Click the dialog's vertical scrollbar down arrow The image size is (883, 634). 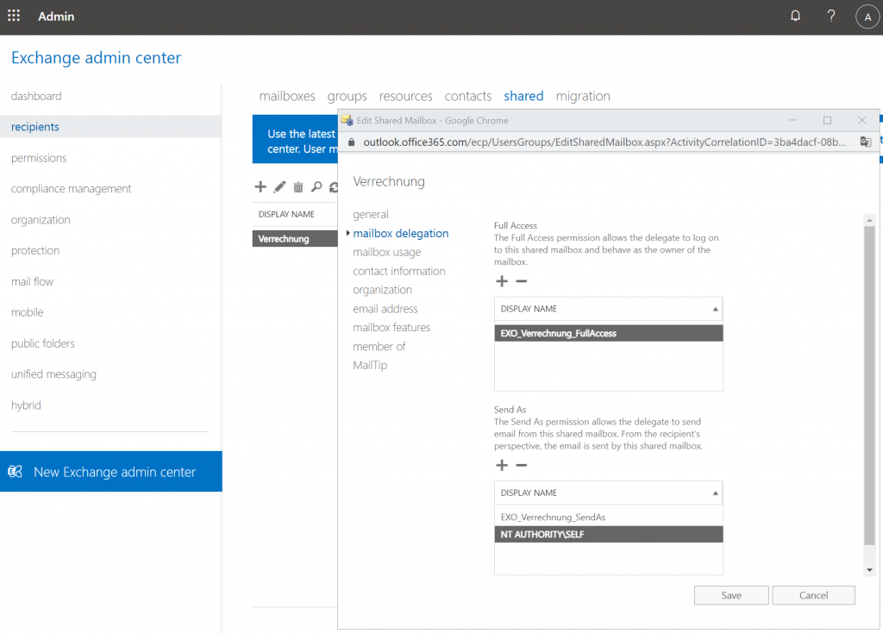[869, 570]
